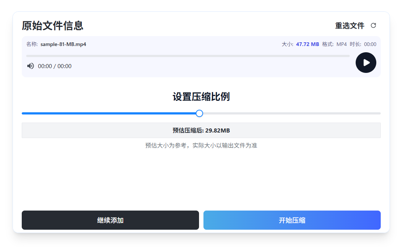Click the 重选文件 reselect file link
Image resolution: width=401 pixels, height=247 pixels.
(x=350, y=25)
